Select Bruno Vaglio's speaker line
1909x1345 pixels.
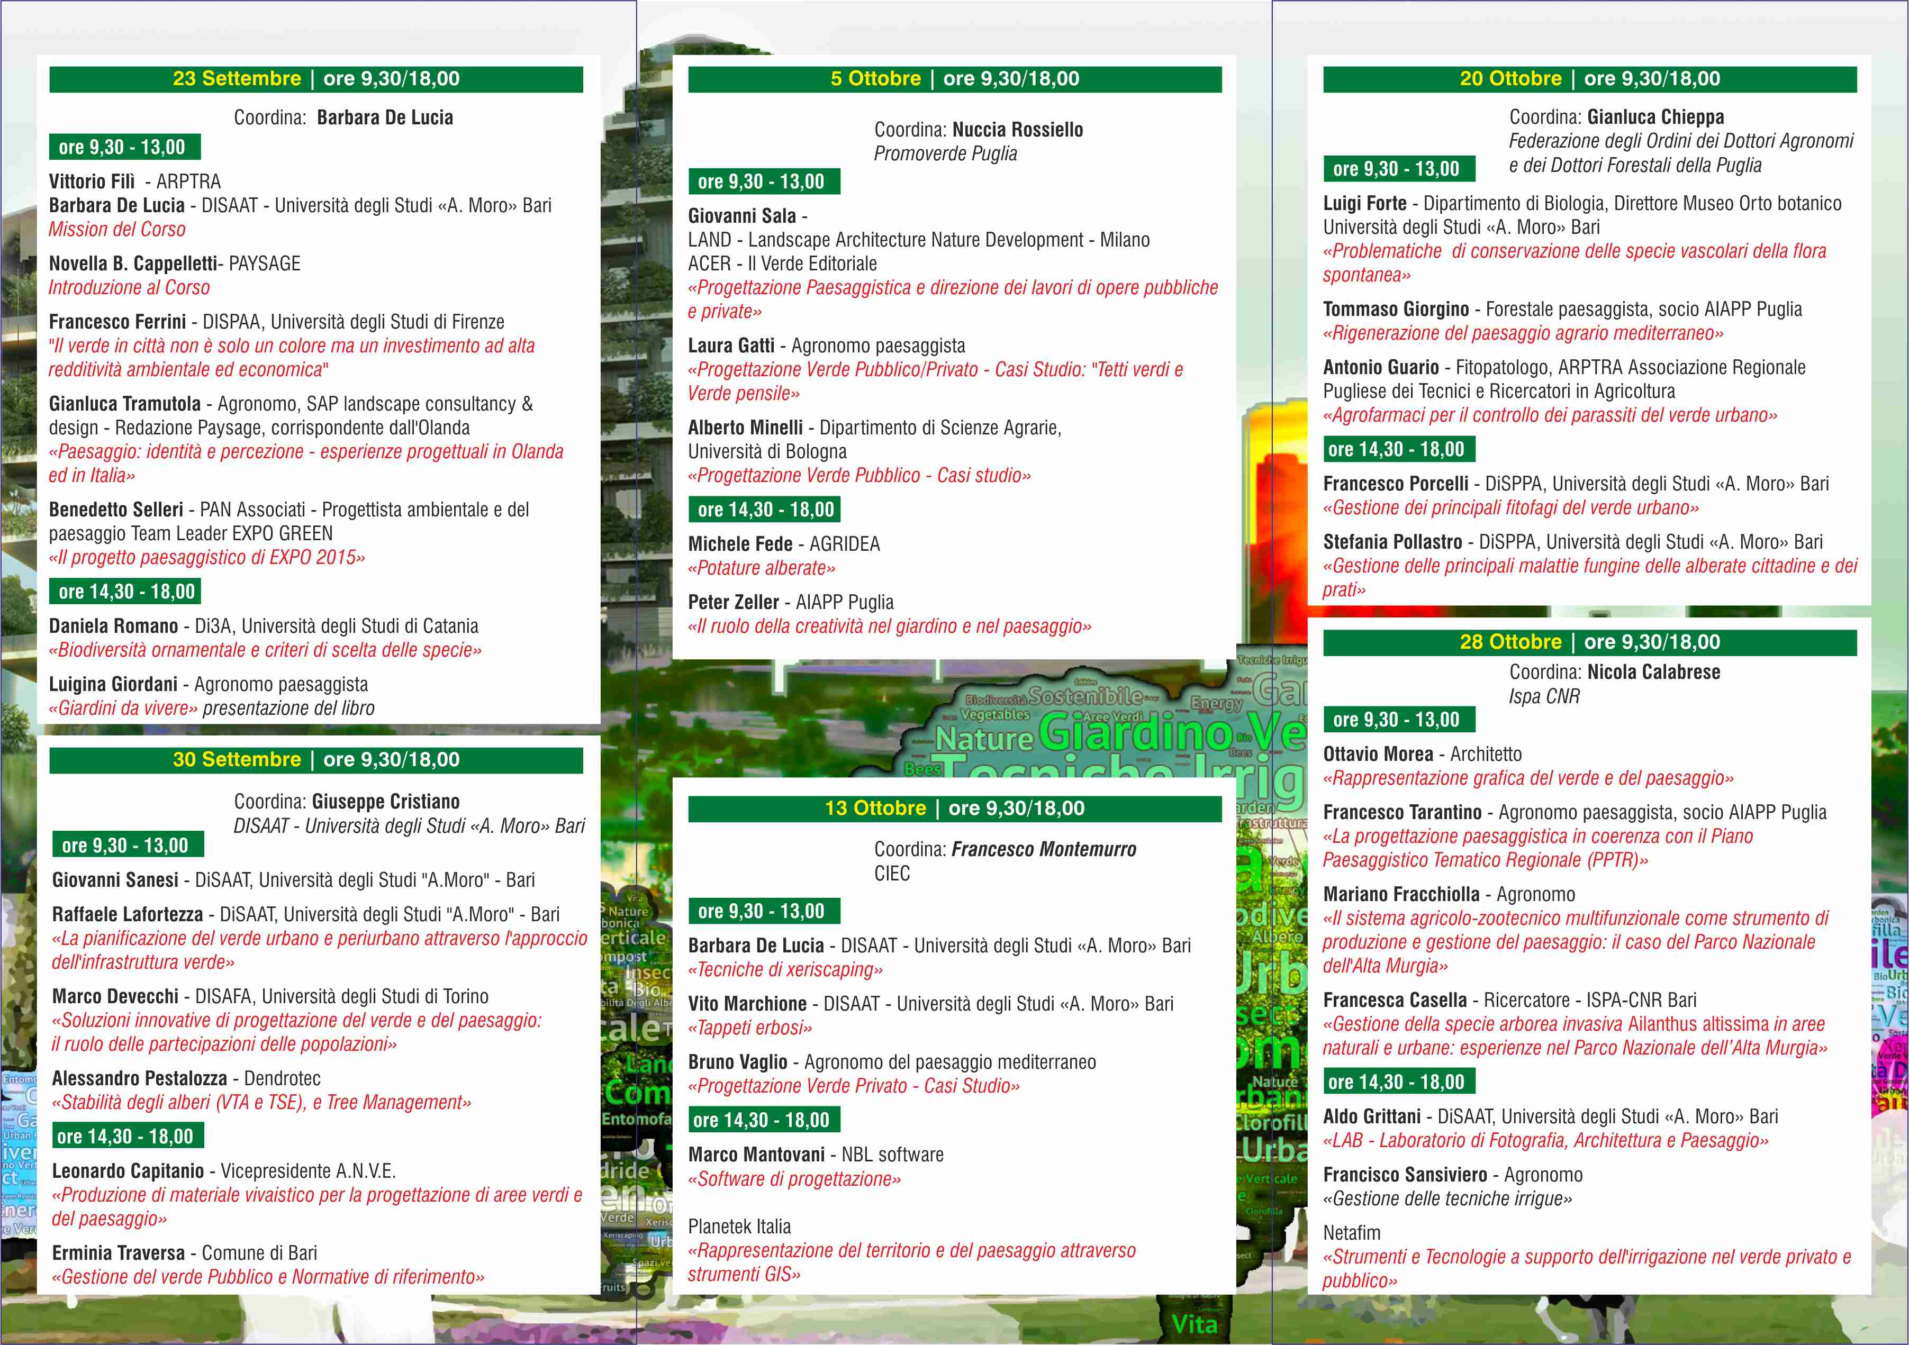[892, 1062]
